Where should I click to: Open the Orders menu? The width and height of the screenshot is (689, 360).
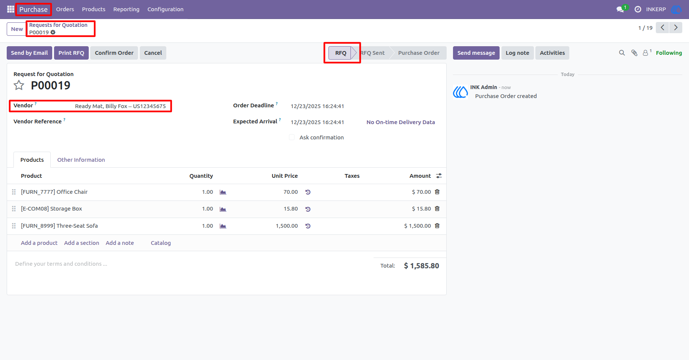pos(65,9)
